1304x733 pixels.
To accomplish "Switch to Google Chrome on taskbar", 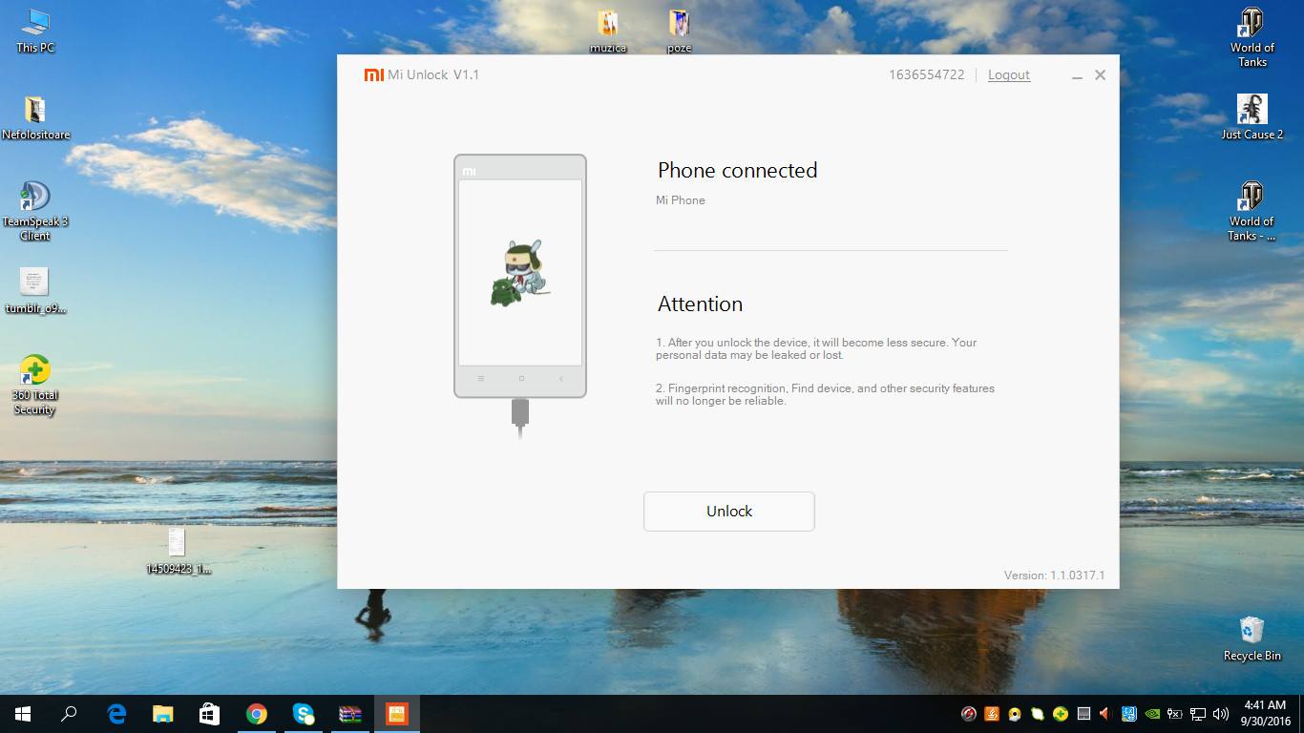I will (256, 714).
